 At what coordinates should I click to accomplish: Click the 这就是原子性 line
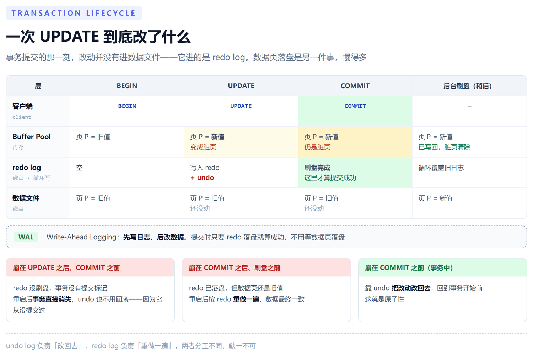(384, 299)
